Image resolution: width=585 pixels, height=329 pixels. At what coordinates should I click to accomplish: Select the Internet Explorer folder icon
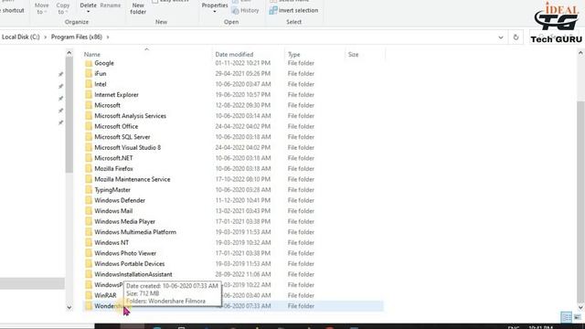point(89,95)
